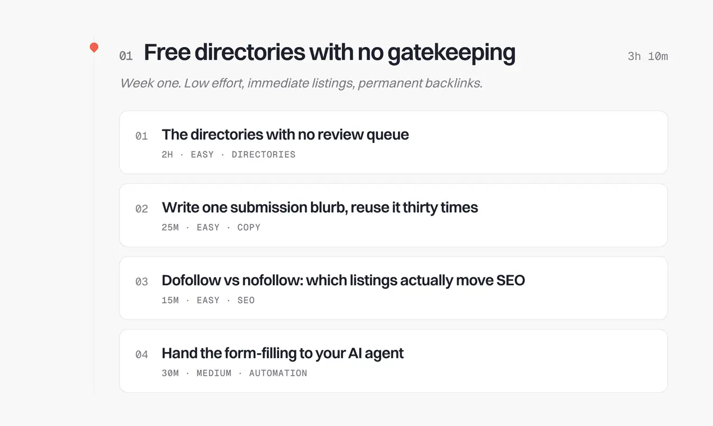
Task: Click the SEO tag on third card
Action: pyautogui.click(x=246, y=300)
